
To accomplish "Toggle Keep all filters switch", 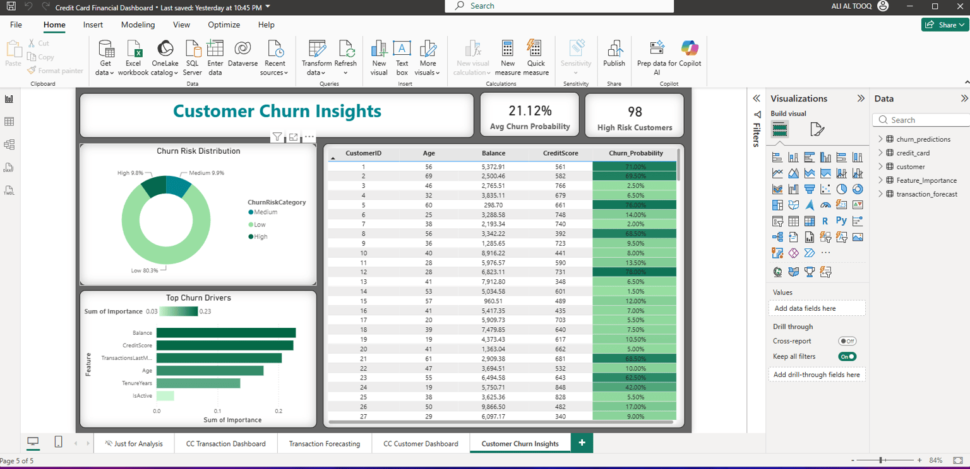I will click(847, 357).
